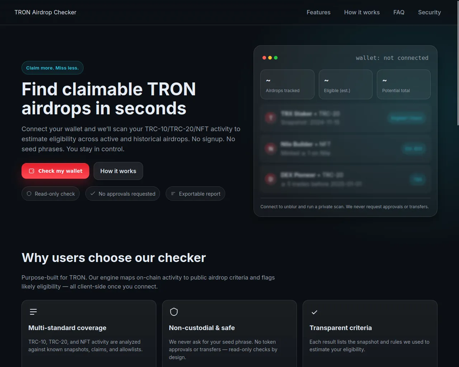Click the checkmark icon above Transparent criteria
459x367 pixels.
[x=314, y=312]
